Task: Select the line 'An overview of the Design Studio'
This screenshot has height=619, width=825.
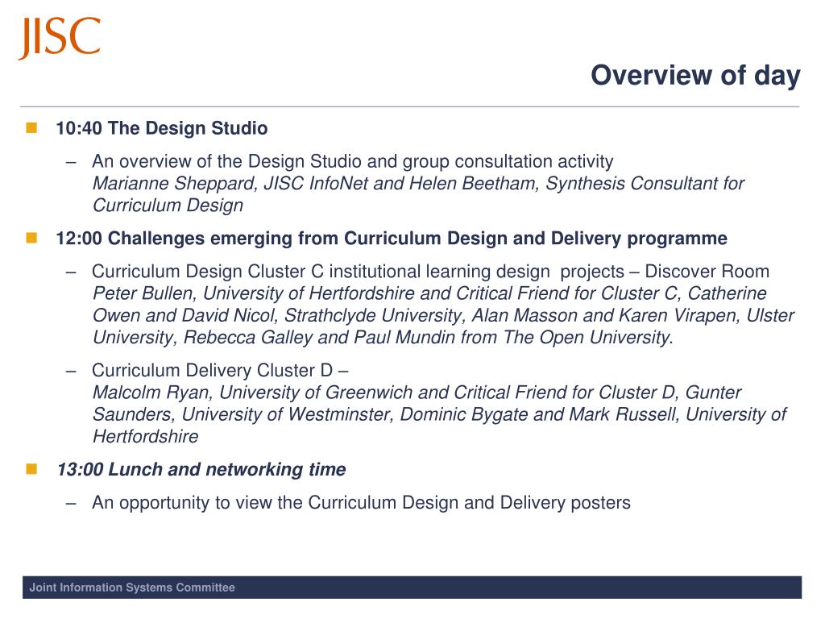Action: pyautogui.click(x=353, y=161)
